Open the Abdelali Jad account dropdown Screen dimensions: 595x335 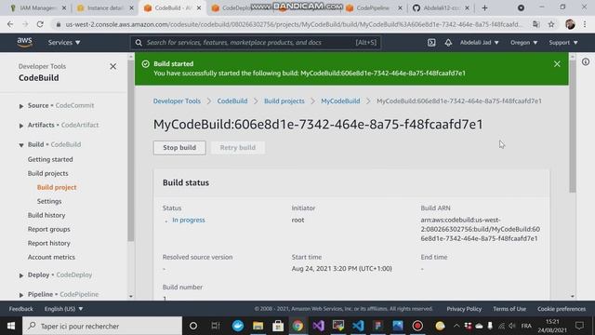pyautogui.click(x=480, y=43)
